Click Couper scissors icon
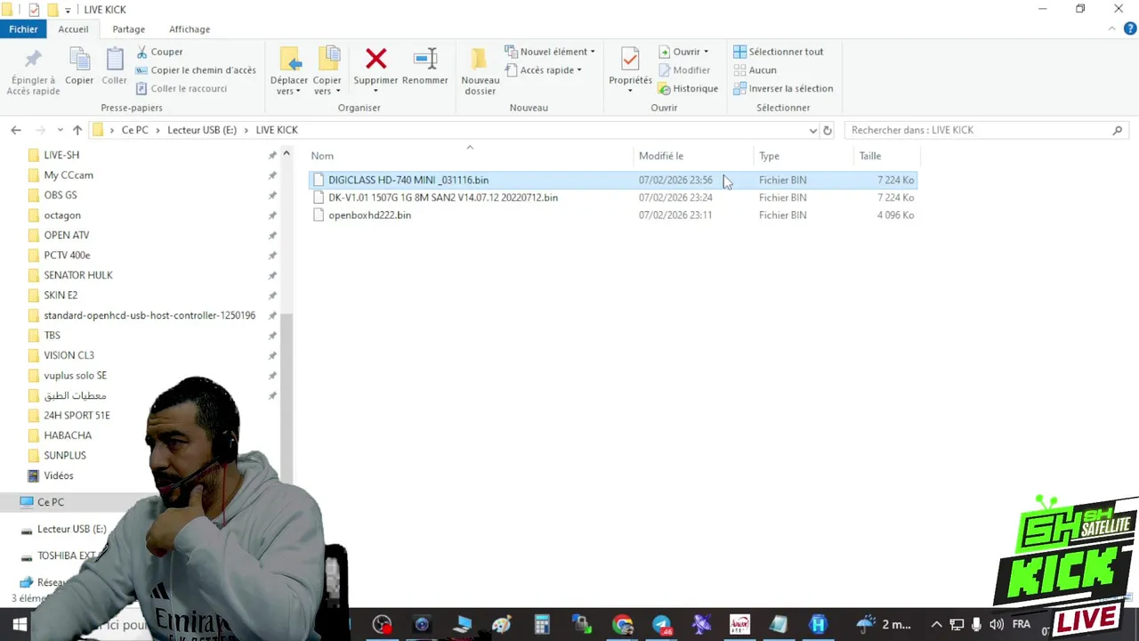1139x641 pixels. pos(141,52)
